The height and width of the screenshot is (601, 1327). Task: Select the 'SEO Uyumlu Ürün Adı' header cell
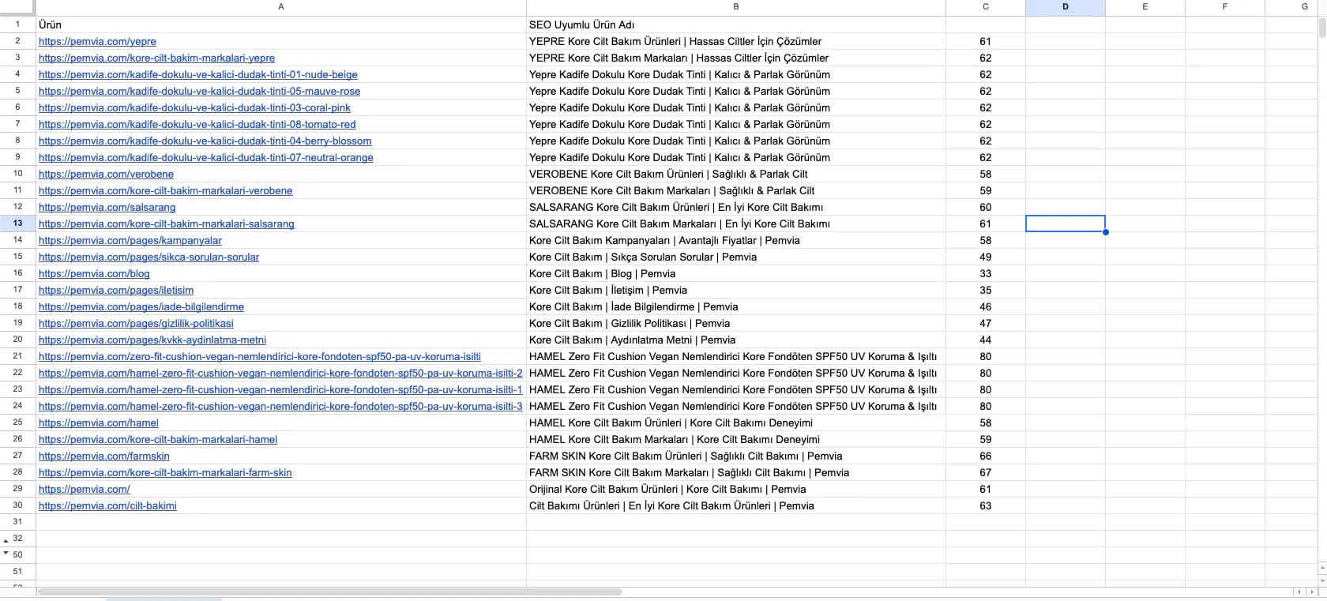[x=736, y=24]
